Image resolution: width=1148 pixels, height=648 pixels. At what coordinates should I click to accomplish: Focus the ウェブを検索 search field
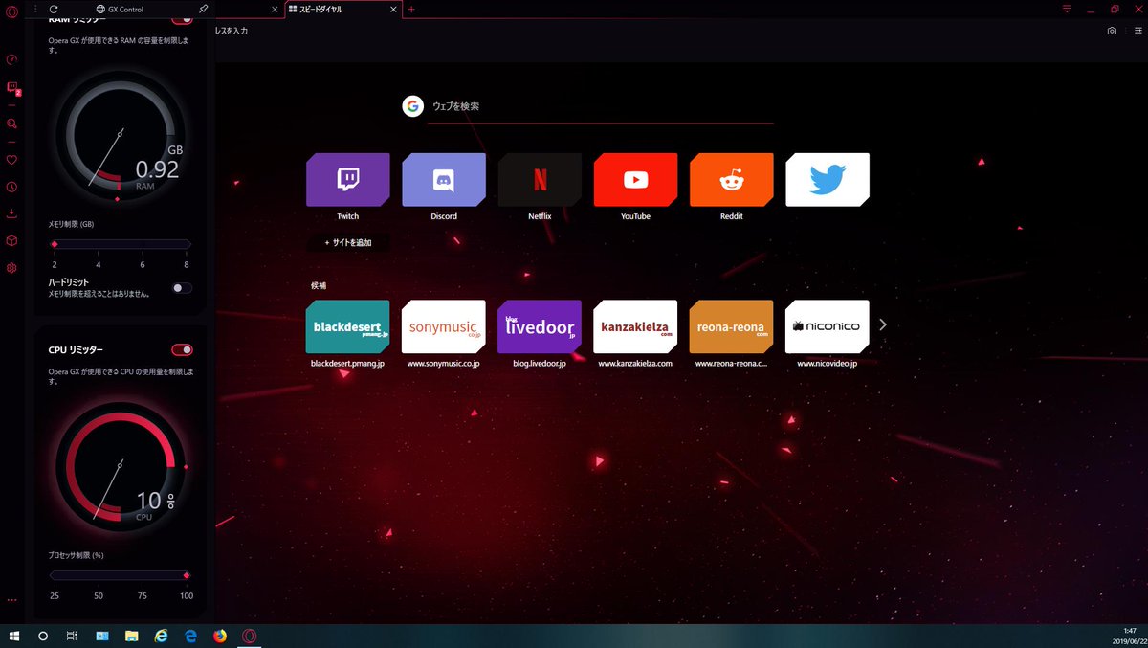tap(600, 107)
